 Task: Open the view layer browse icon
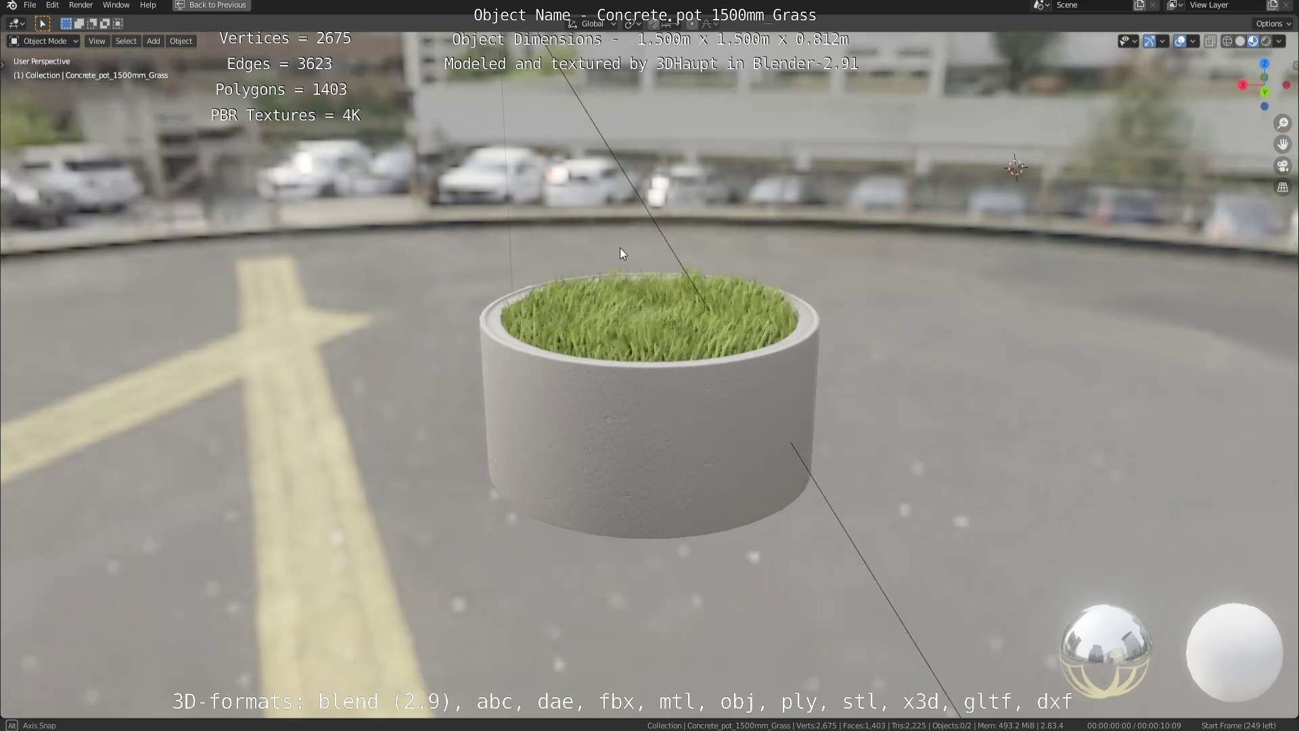(x=1175, y=5)
